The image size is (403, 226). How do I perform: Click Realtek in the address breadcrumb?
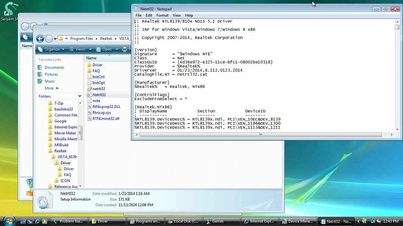coord(106,39)
